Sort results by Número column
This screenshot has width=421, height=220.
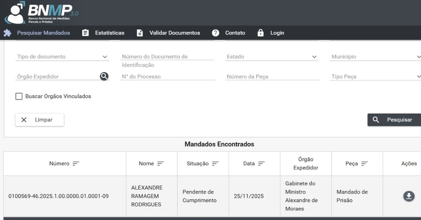point(76,164)
